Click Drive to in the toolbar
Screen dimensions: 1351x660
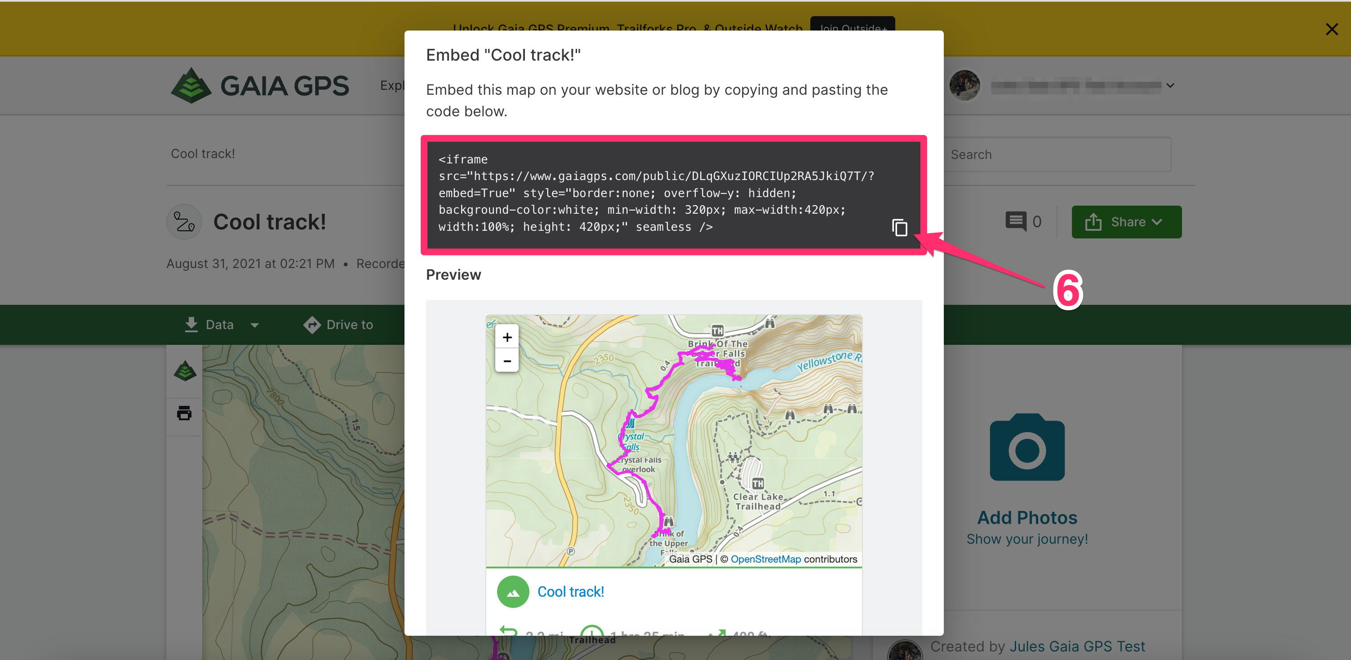(338, 325)
